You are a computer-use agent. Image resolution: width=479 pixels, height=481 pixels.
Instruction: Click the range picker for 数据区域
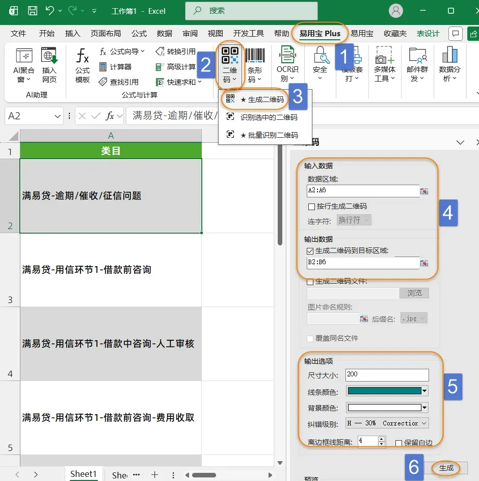tap(424, 191)
